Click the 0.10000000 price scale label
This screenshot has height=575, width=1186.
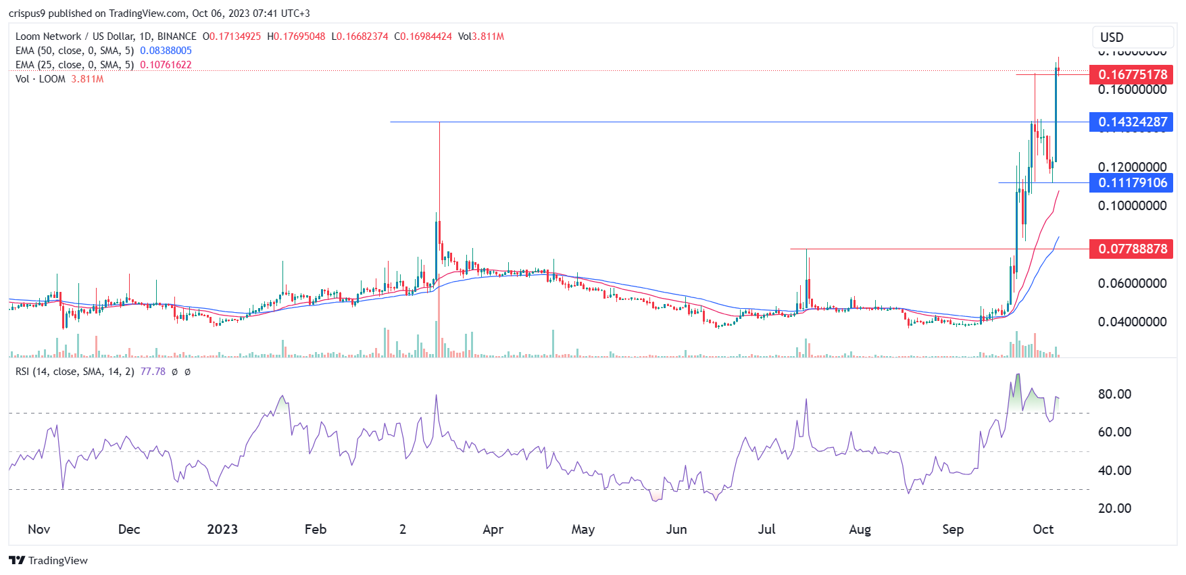pyautogui.click(x=1132, y=206)
